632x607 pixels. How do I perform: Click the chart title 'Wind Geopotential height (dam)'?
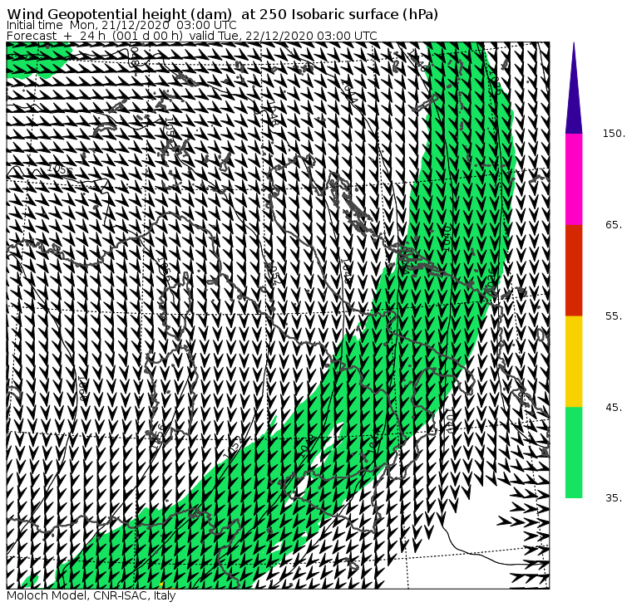click(x=120, y=14)
